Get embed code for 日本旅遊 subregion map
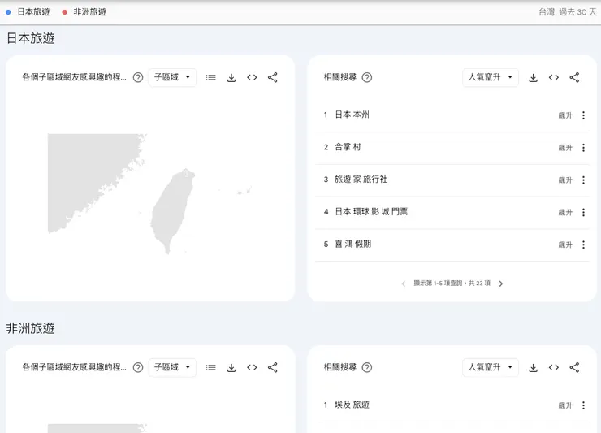 (x=252, y=77)
